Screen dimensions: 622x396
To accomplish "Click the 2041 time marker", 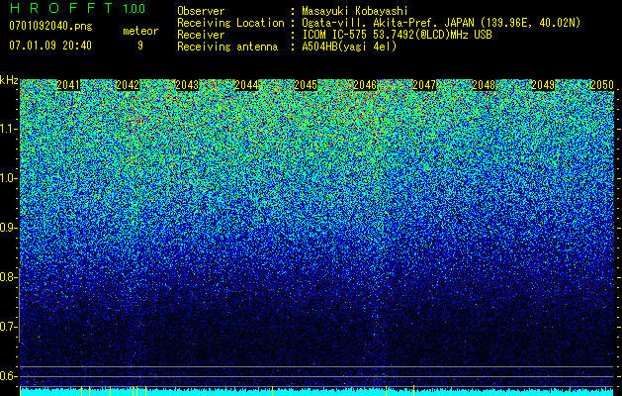I will point(68,85).
